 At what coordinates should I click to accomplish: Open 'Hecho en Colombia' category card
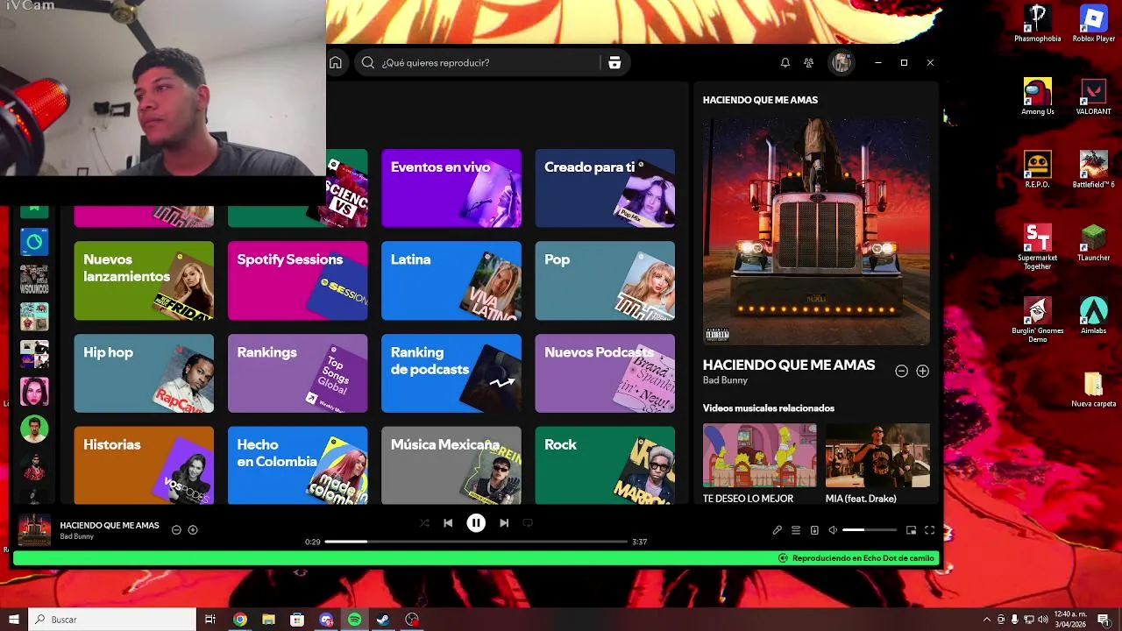point(298,465)
